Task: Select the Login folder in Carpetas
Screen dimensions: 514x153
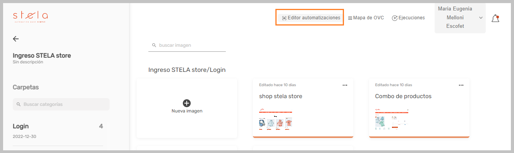Action: (58, 131)
